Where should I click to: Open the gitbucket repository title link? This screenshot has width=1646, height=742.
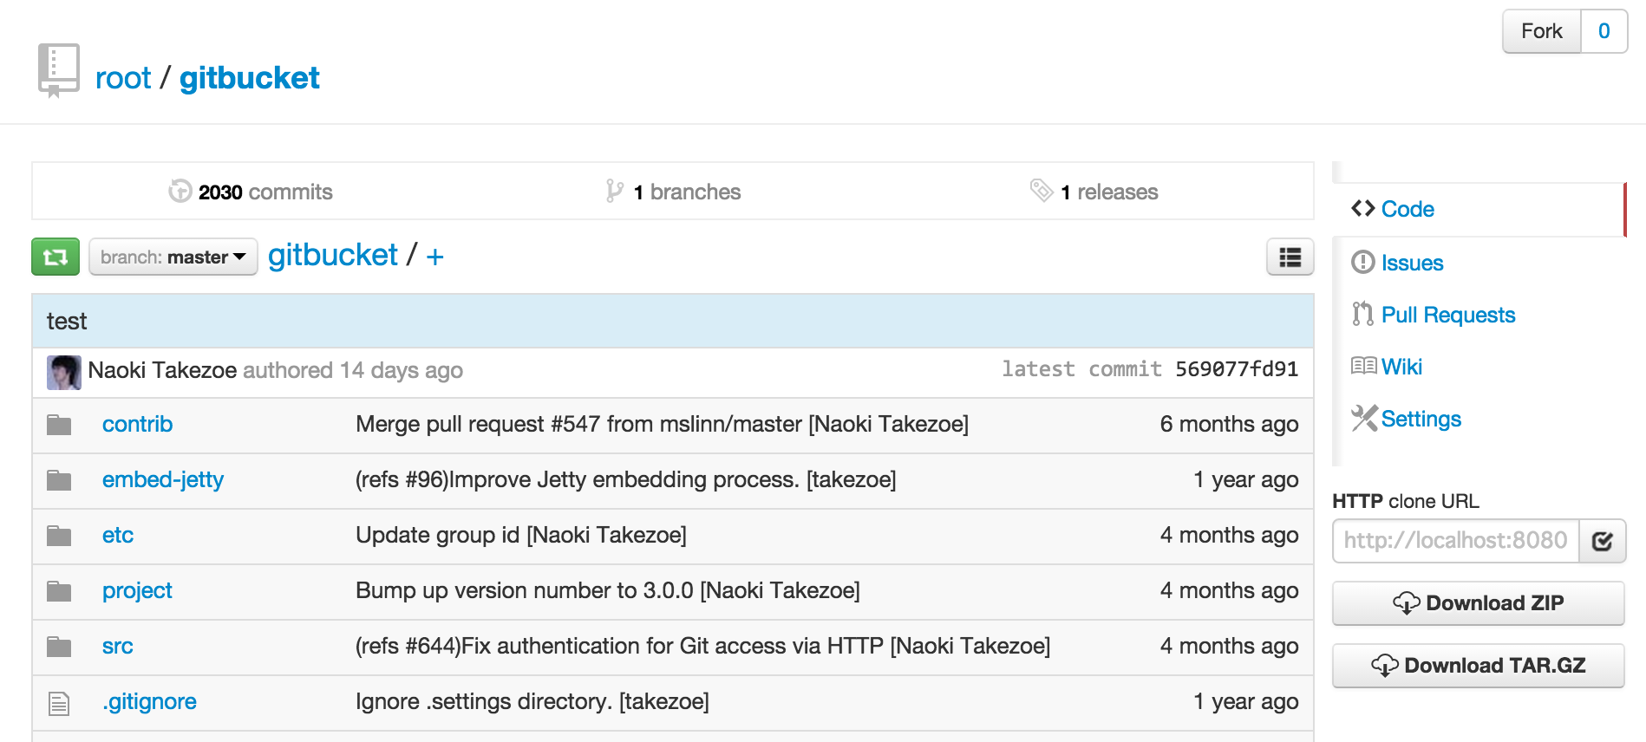(250, 78)
